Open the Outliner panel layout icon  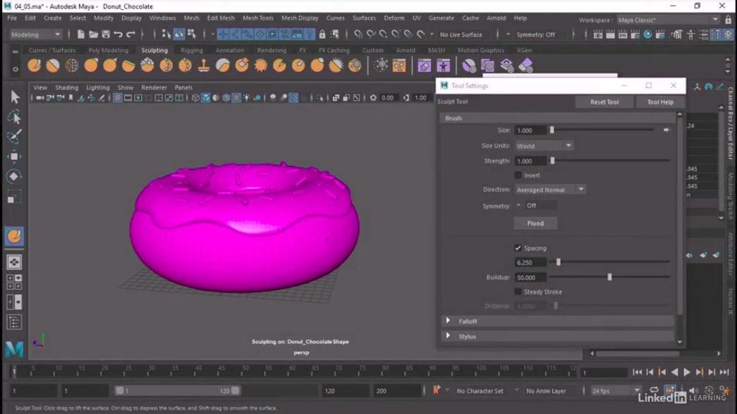[13, 322]
